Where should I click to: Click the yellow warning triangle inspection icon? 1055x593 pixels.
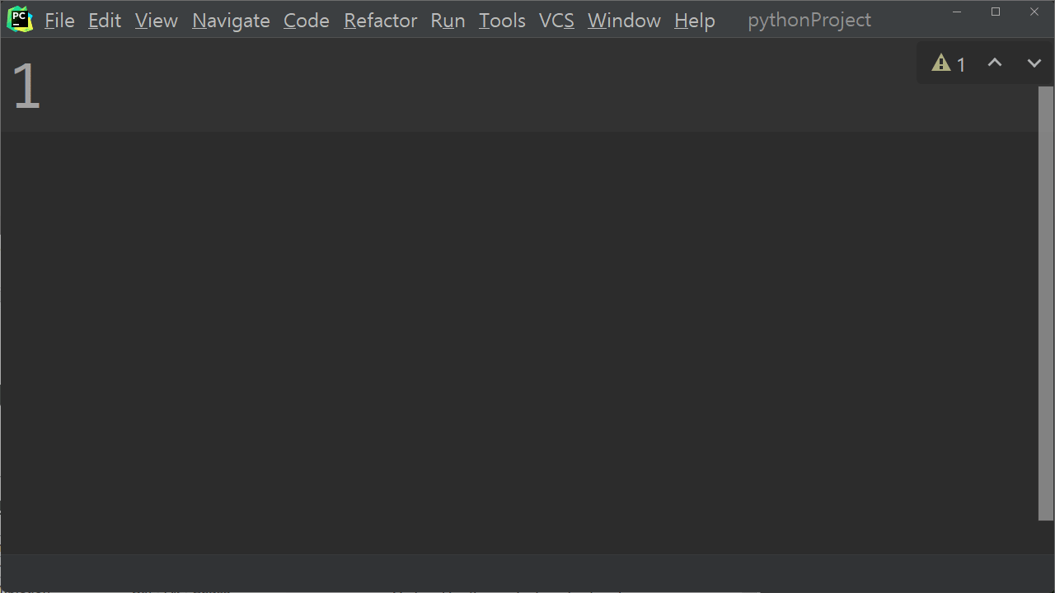tap(941, 63)
